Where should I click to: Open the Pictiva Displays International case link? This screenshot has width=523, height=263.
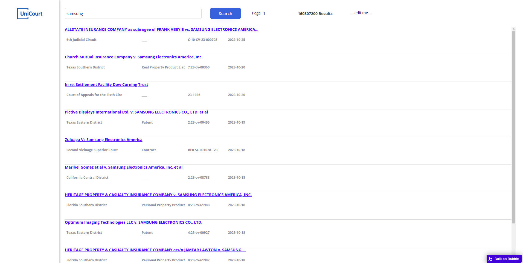click(x=136, y=112)
